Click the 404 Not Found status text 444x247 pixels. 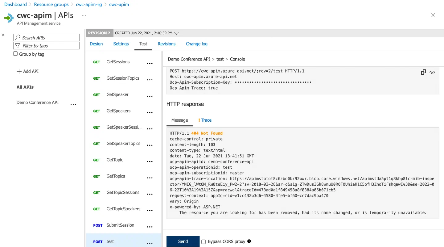point(207,133)
